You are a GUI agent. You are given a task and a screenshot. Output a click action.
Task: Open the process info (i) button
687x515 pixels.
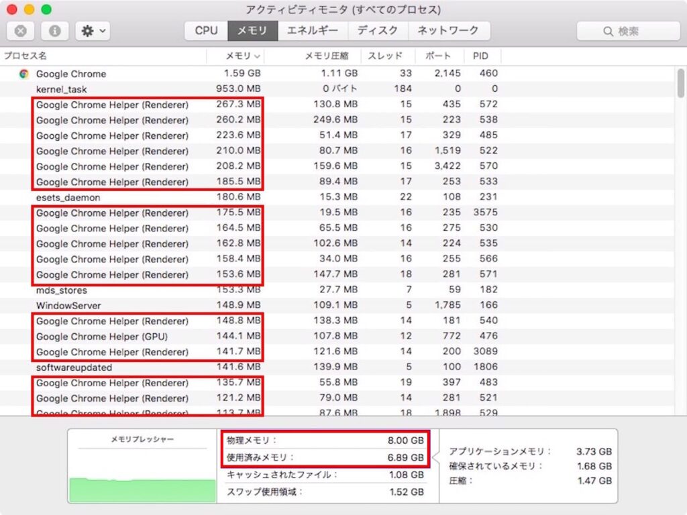[55, 31]
